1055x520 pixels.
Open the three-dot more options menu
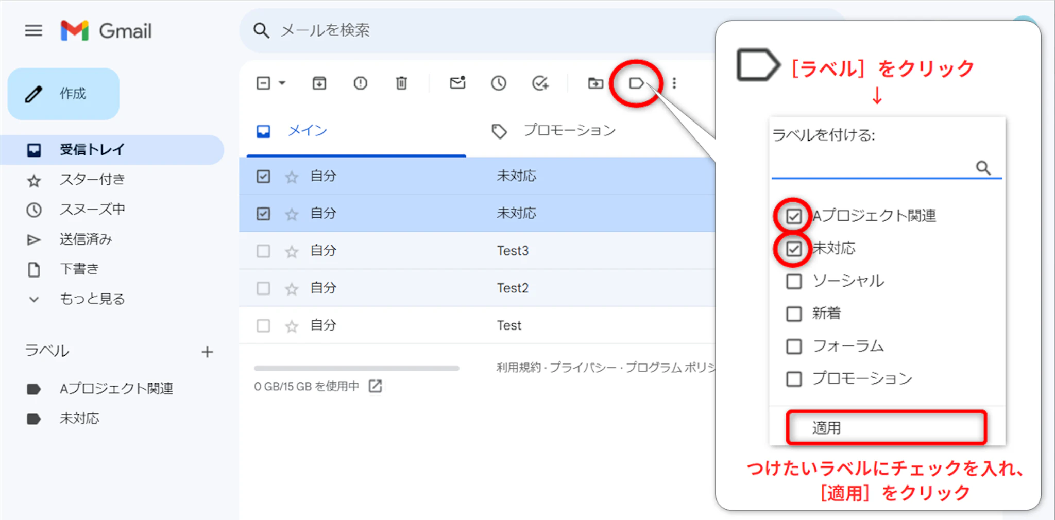point(674,83)
